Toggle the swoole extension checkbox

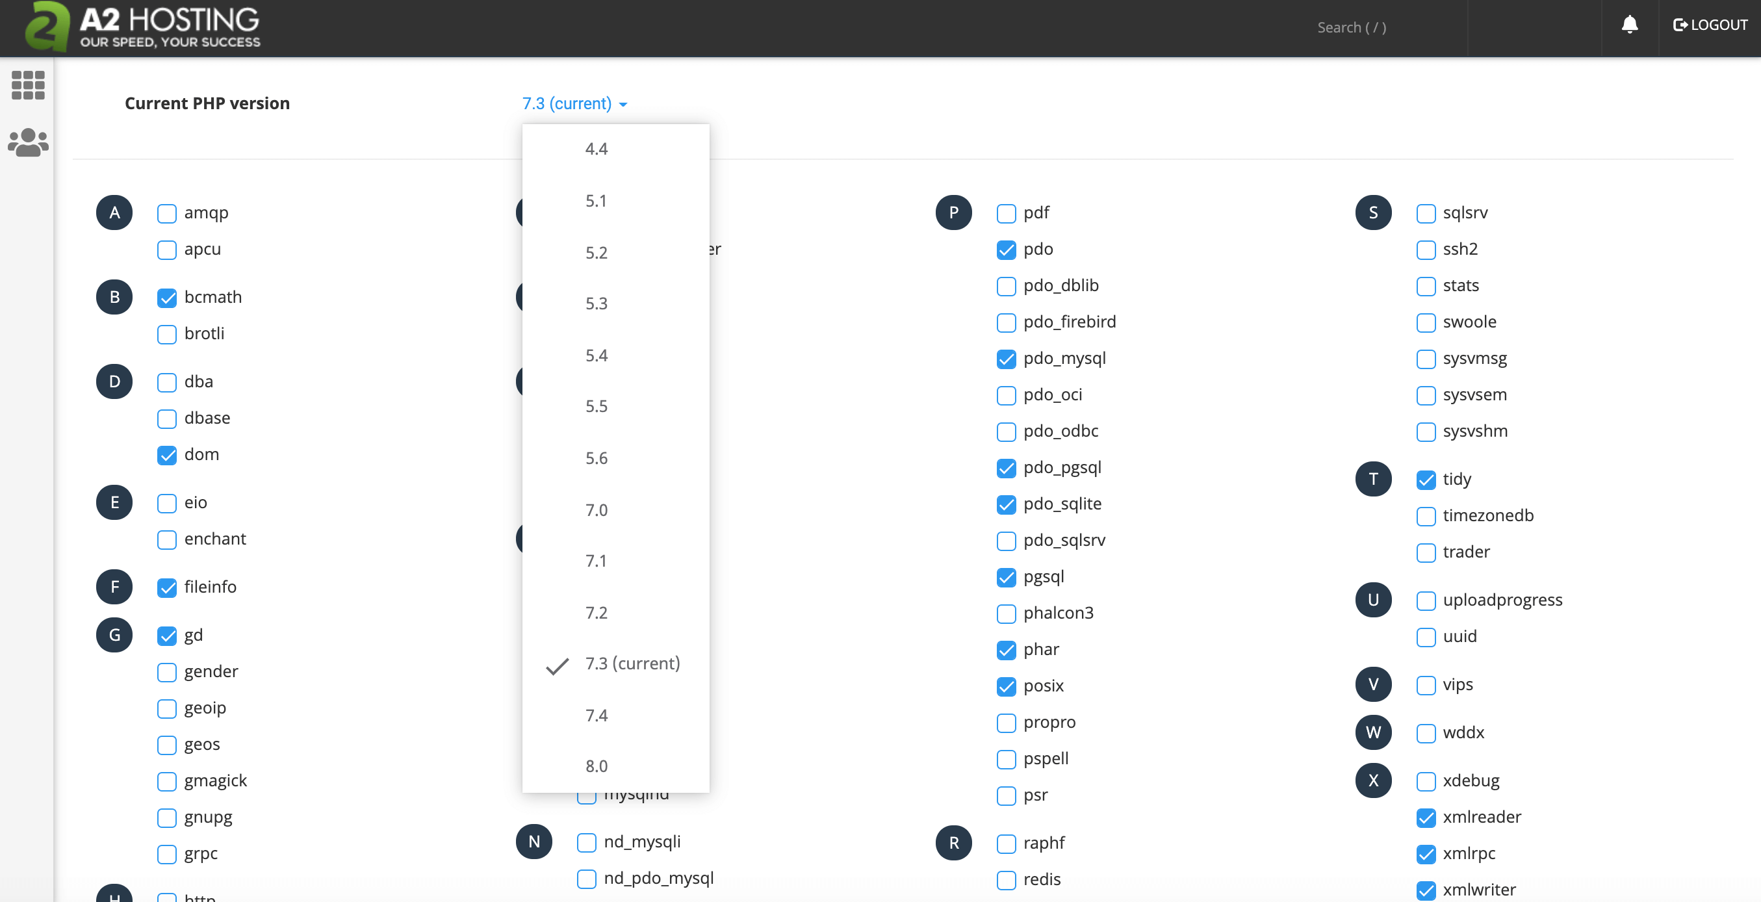pyautogui.click(x=1426, y=322)
